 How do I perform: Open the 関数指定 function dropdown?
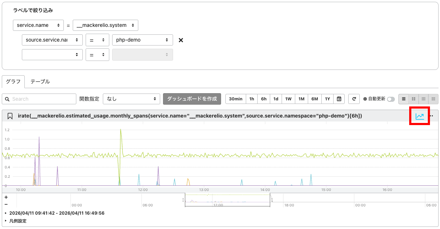pyautogui.click(x=131, y=99)
